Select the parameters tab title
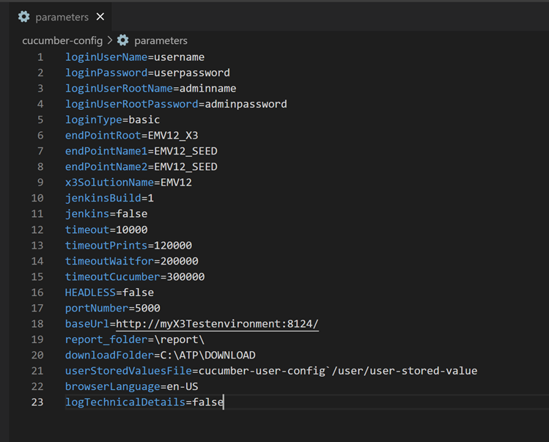Screen dimensions: 549x442 62,17
